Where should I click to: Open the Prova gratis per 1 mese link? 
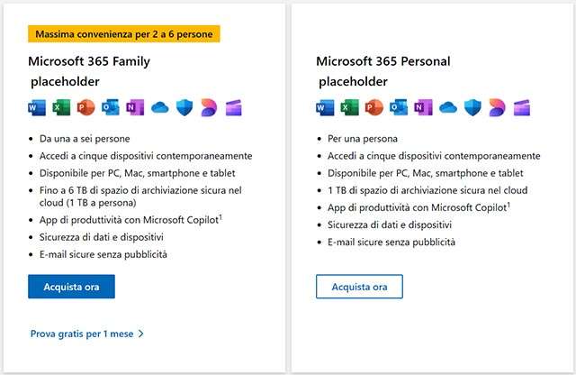(x=82, y=334)
